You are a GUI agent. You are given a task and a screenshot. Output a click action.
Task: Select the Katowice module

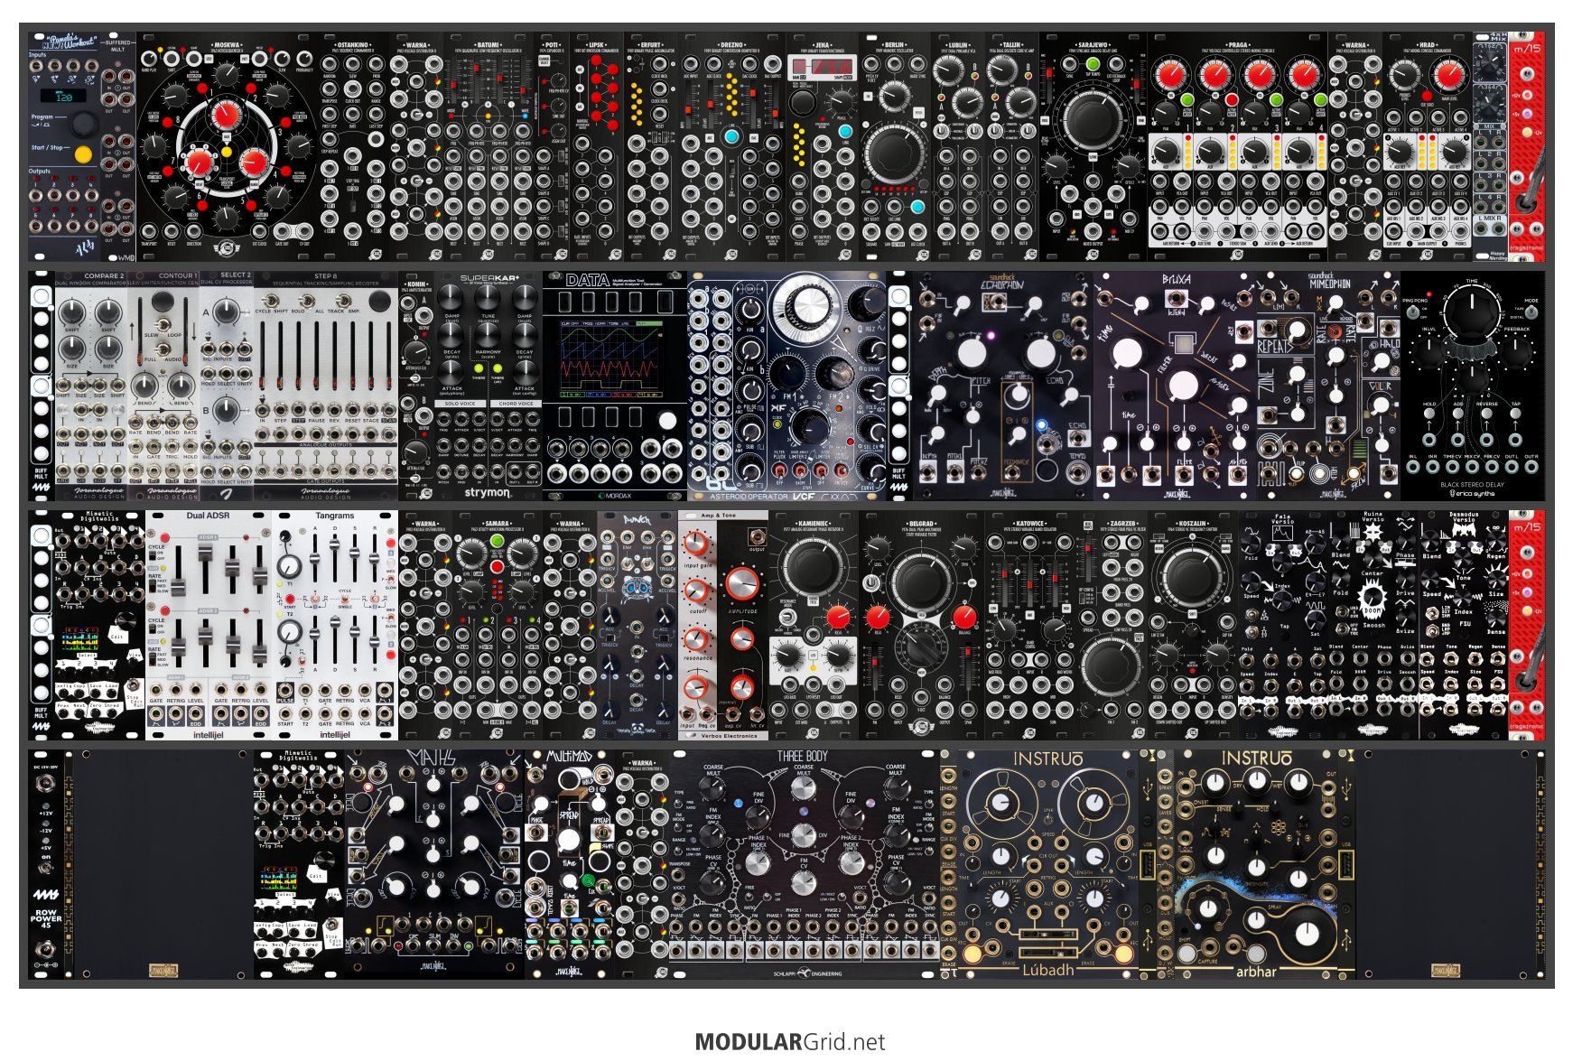(1030, 625)
